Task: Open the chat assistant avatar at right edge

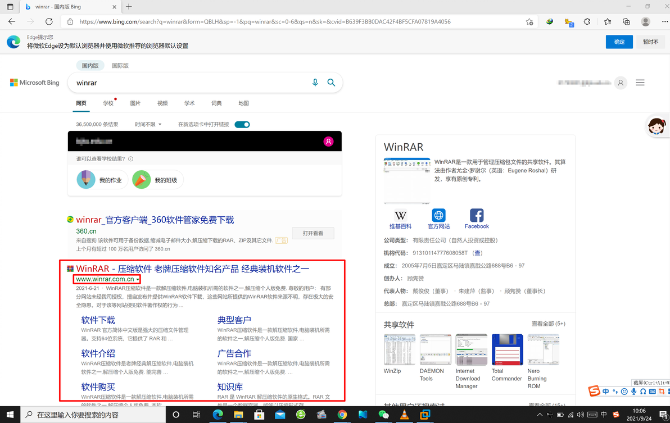Action: coord(657,126)
